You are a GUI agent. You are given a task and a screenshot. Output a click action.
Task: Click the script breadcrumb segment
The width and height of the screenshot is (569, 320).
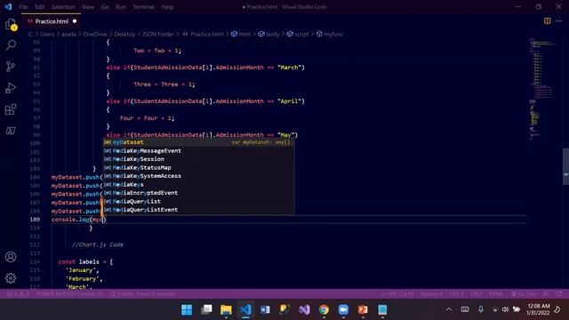tap(301, 34)
